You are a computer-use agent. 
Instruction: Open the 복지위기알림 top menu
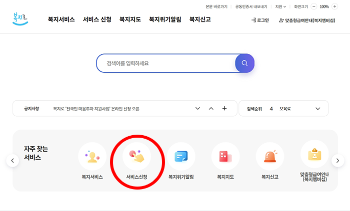click(165, 19)
